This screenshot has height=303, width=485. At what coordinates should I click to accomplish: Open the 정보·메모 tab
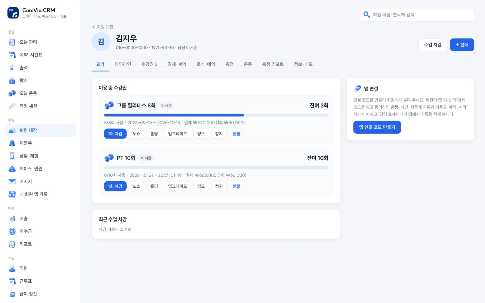(303, 64)
